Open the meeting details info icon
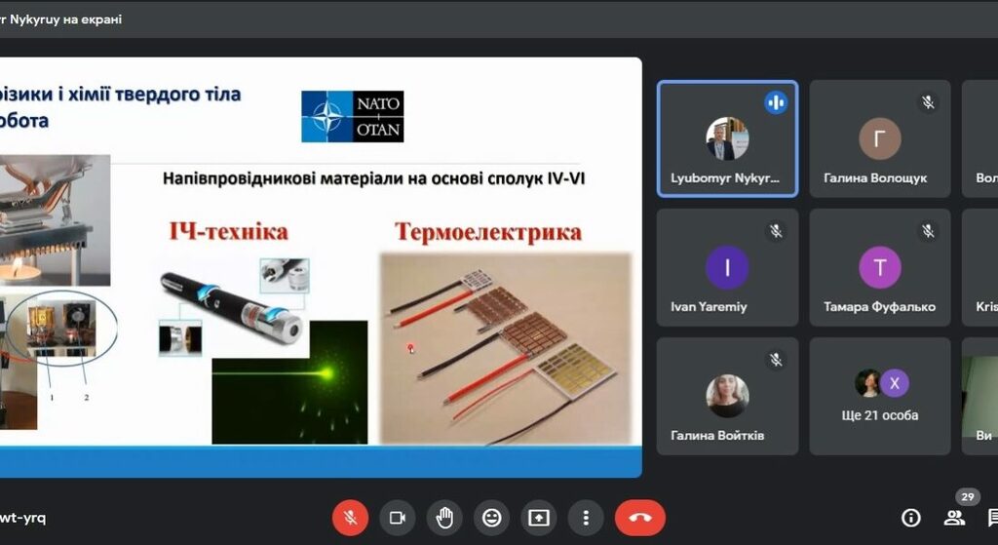This screenshot has width=998, height=545. click(911, 518)
